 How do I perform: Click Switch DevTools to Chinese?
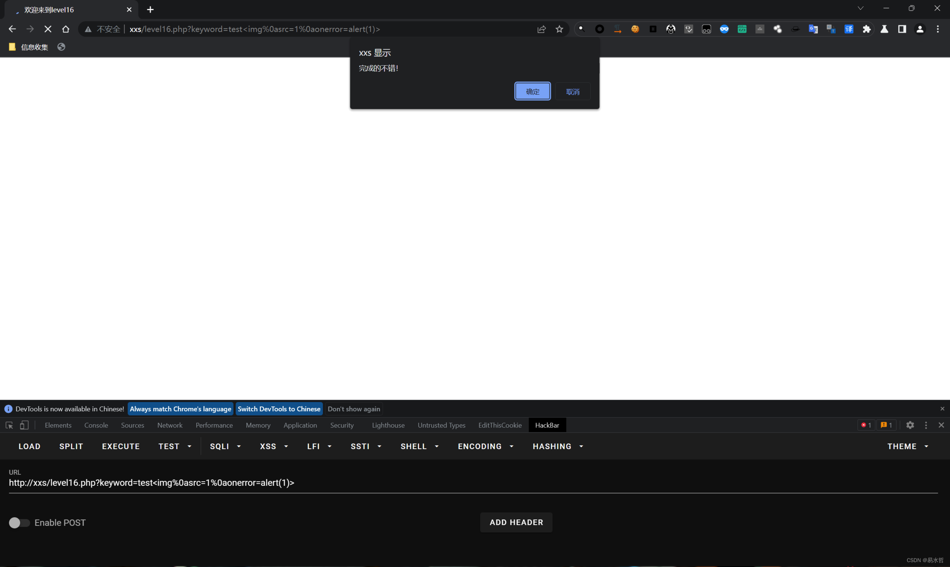point(279,409)
